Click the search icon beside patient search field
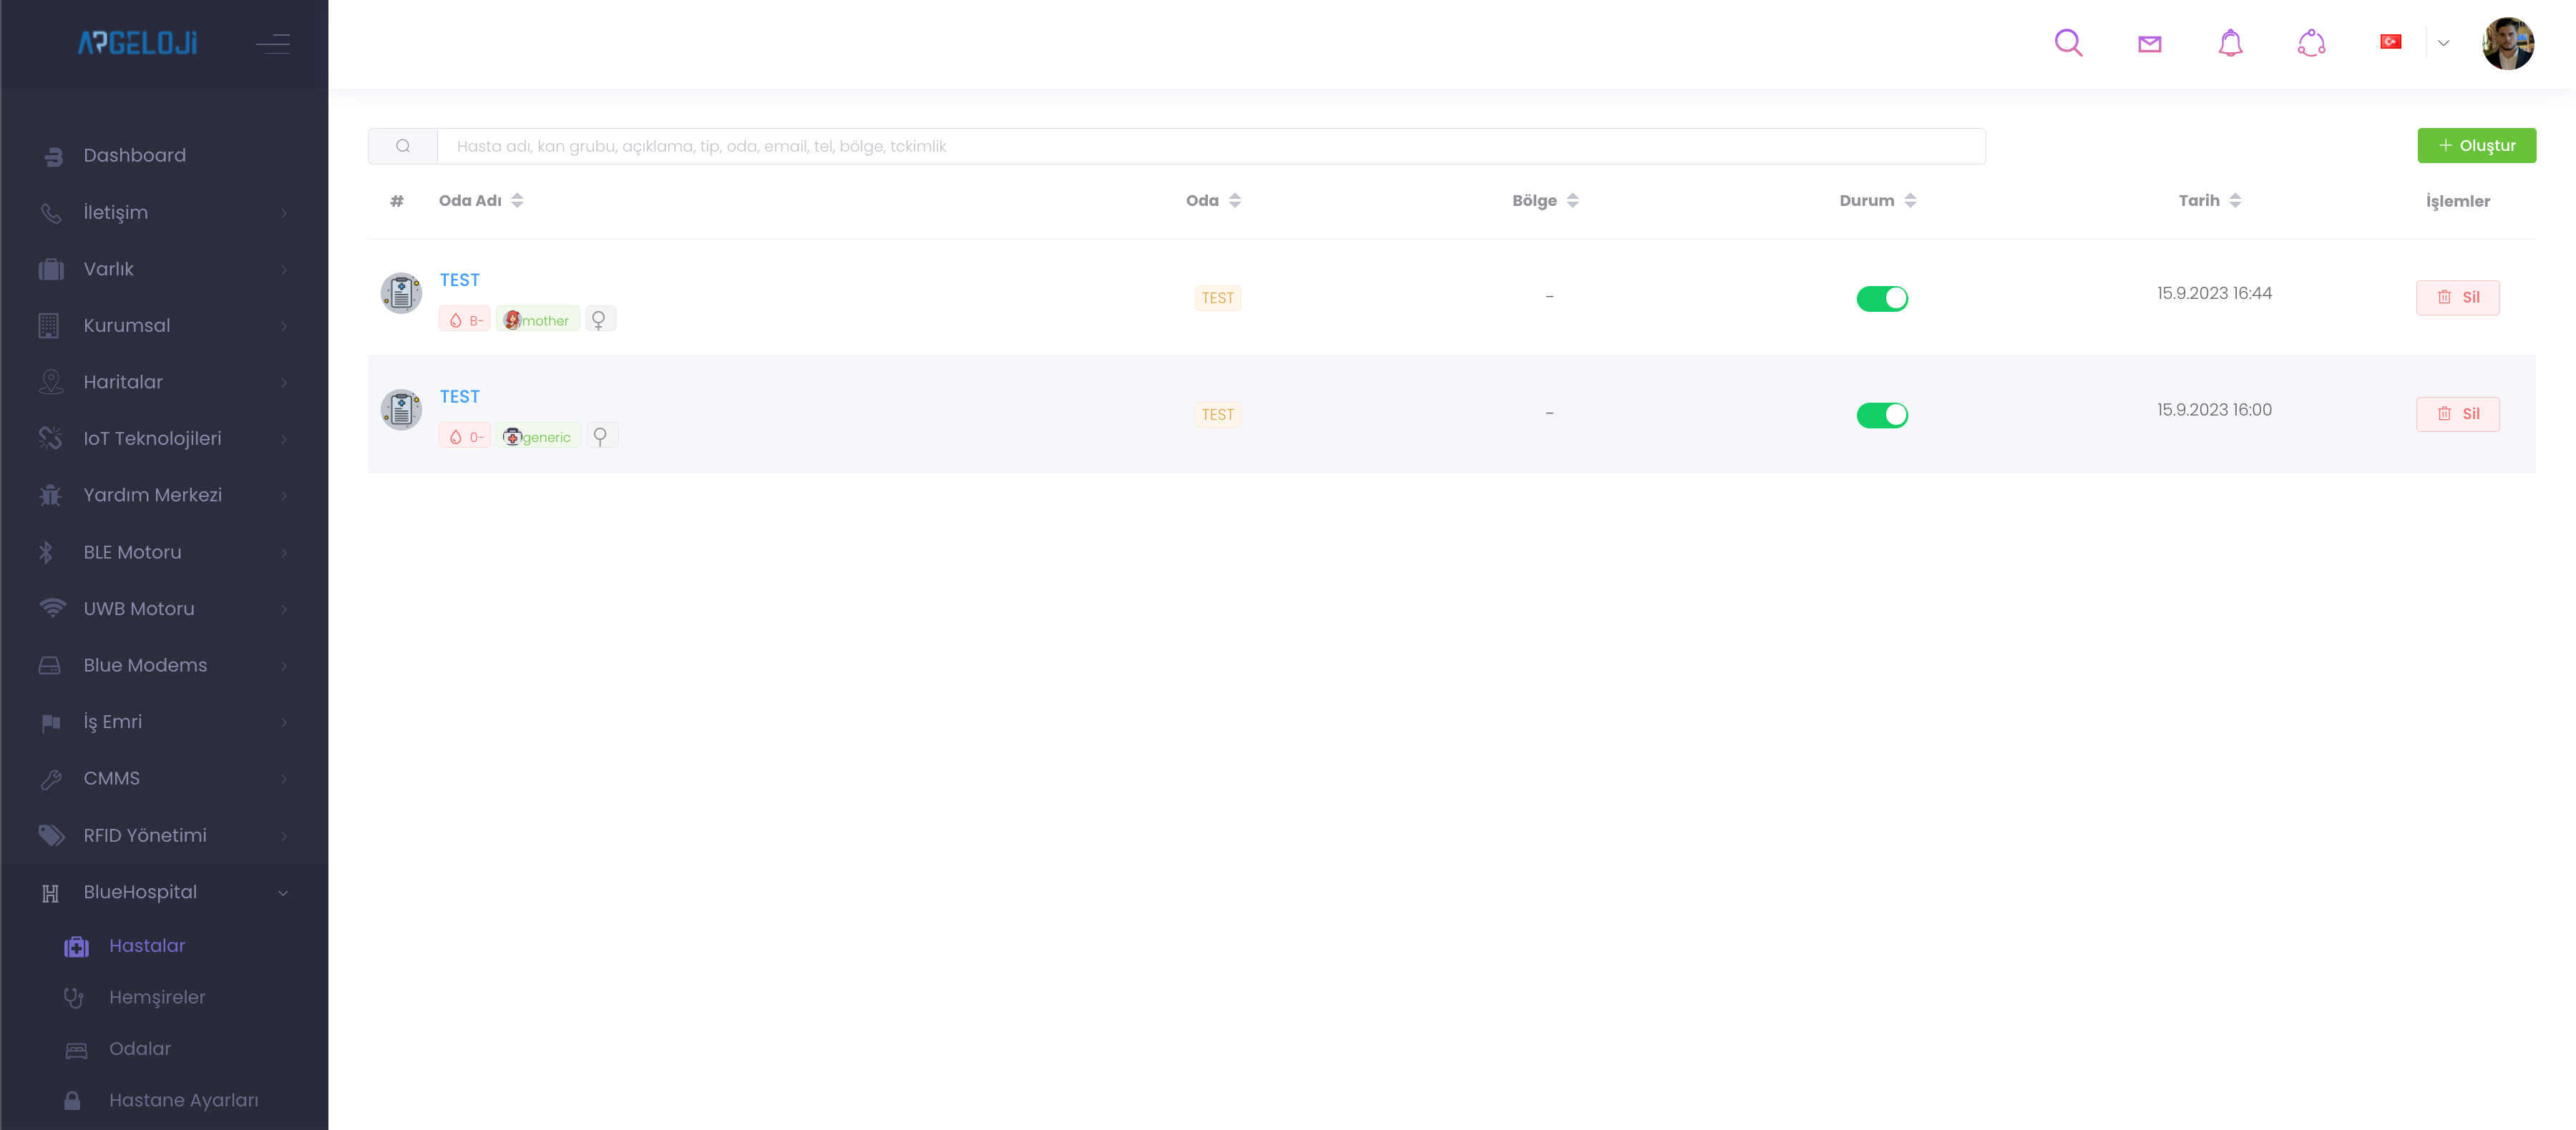The height and width of the screenshot is (1130, 2576). click(402, 146)
